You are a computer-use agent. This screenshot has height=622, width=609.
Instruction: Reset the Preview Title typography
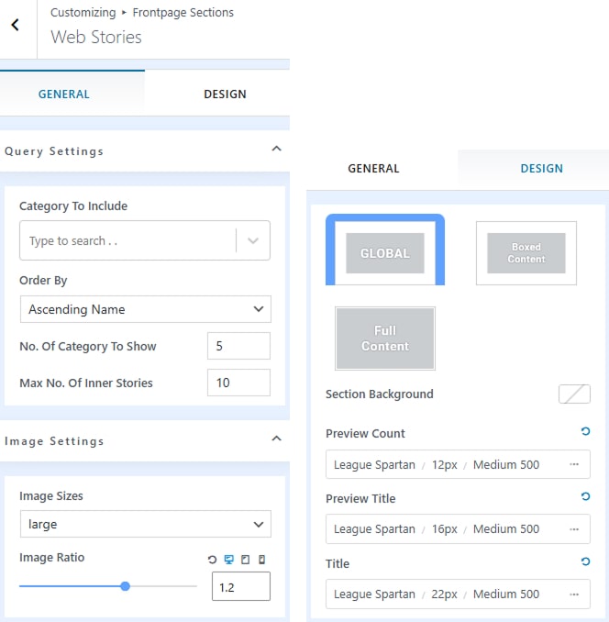pyautogui.click(x=585, y=496)
